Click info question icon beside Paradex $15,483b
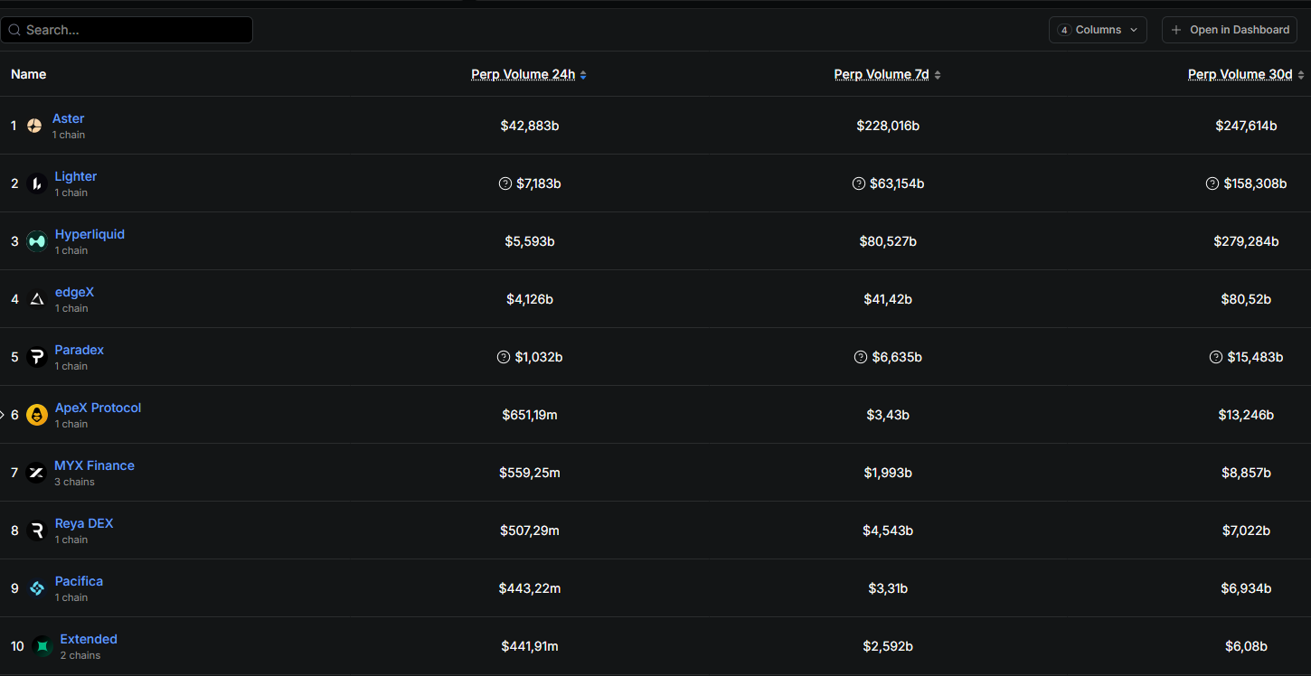This screenshot has height=676, width=1311. (1216, 357)
